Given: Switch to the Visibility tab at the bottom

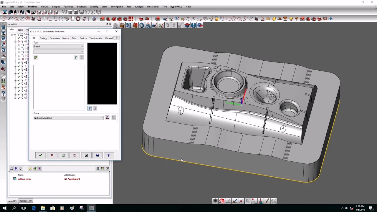Looking at the screenshot, I should (23, 201).
